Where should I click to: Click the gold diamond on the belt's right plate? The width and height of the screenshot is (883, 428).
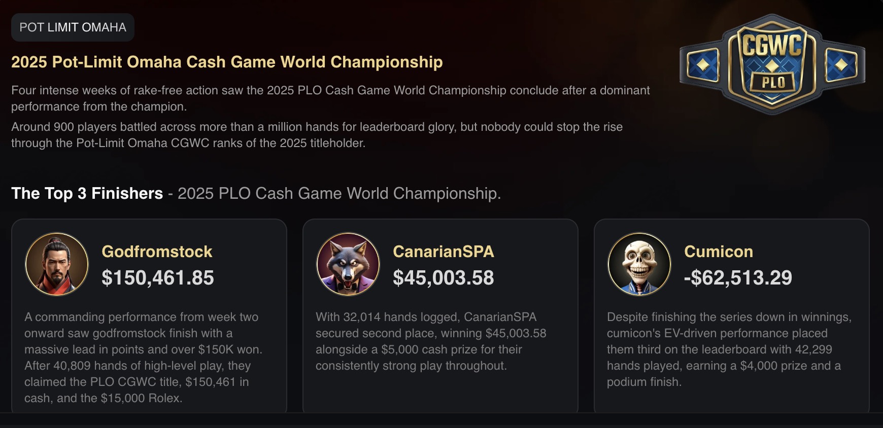point(840,66)
